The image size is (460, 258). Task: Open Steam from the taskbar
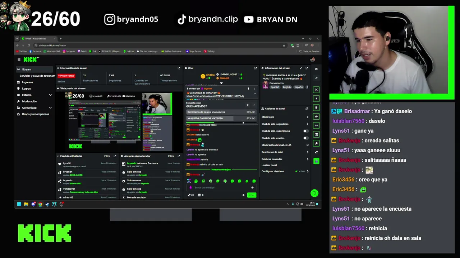[47, 204]
